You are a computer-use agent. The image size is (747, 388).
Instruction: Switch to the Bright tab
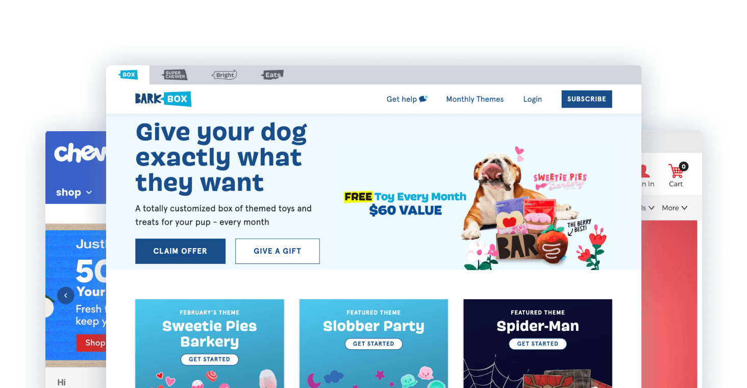(224, 75)
